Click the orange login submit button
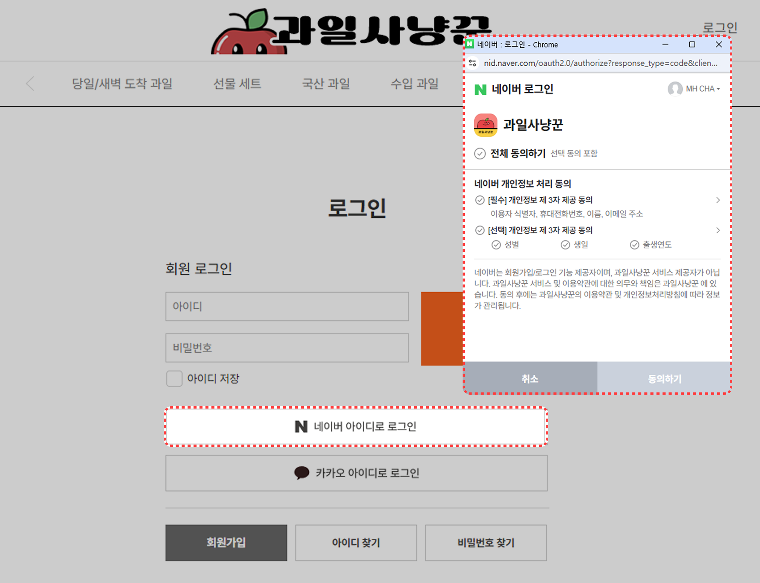760x583 pixels. 442,329
